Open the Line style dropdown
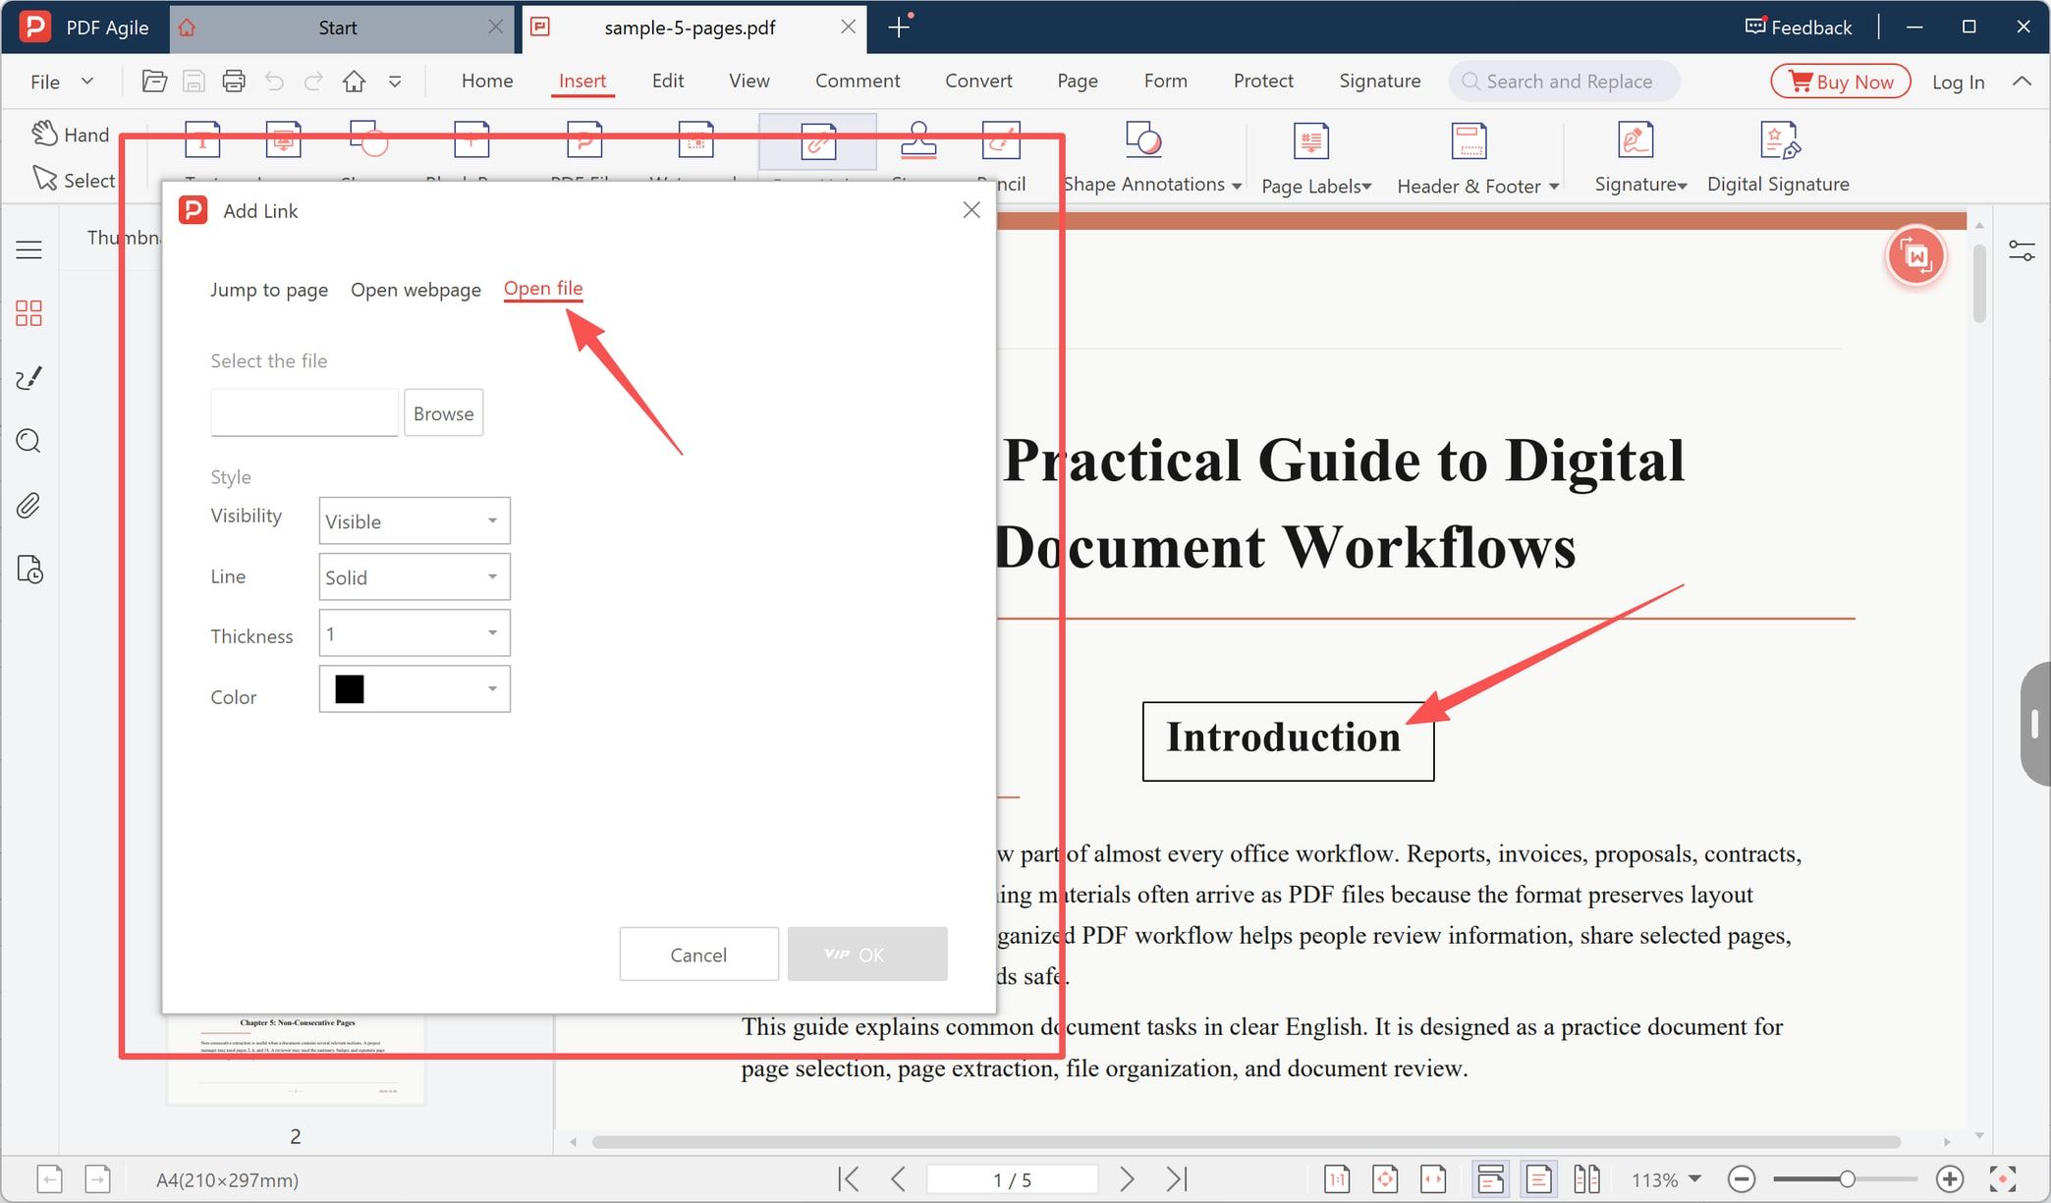 415,576
